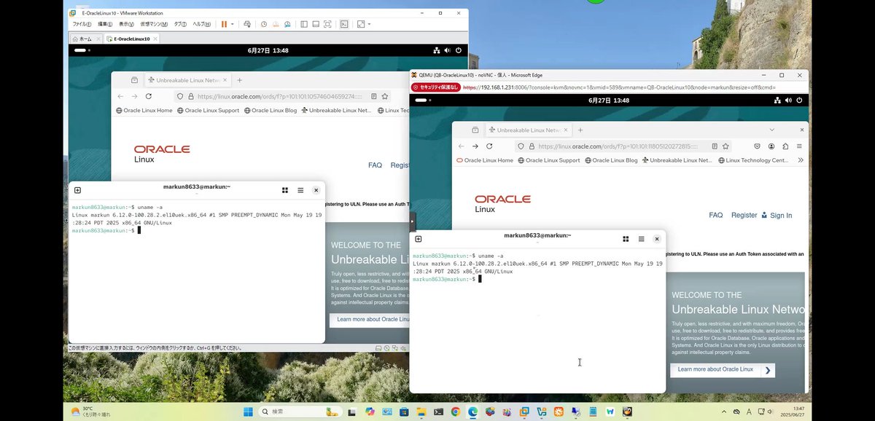This screenshot has height=421, width=875.
Task: Enter full screen mode via VMware toolbar icon
Action: point(326,24)
